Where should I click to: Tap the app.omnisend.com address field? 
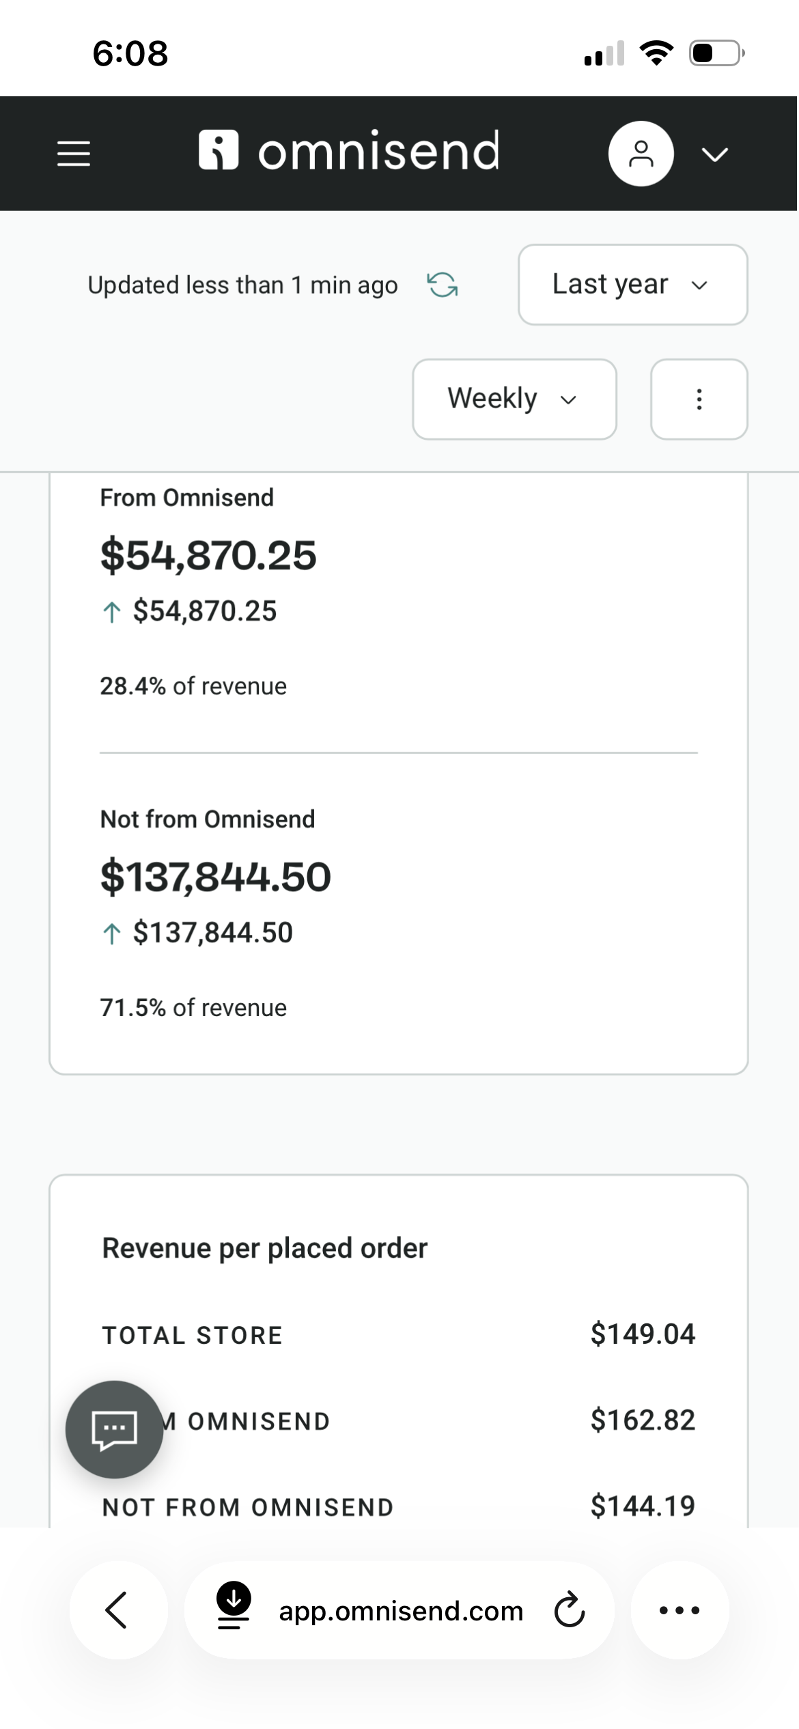pyautogui.click(x=401, y=1611)
